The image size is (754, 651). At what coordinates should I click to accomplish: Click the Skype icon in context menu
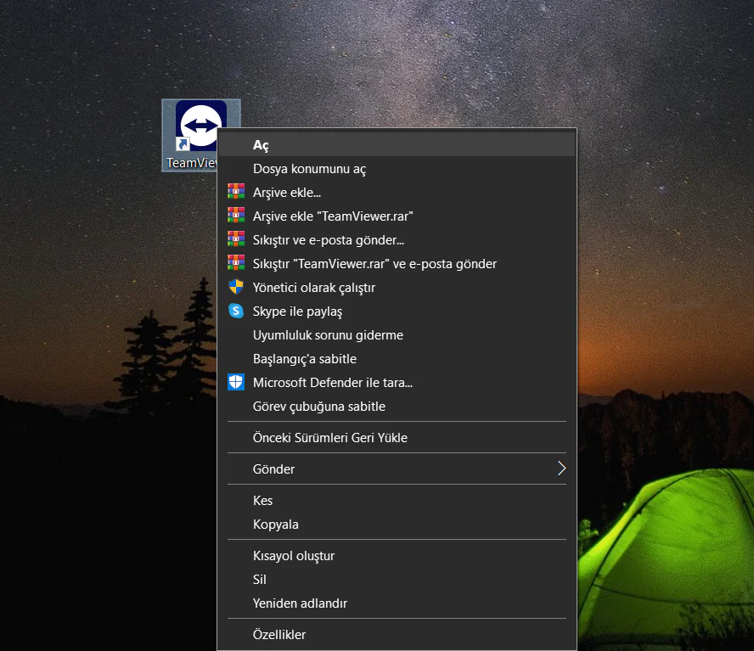[x=236, y=311]
